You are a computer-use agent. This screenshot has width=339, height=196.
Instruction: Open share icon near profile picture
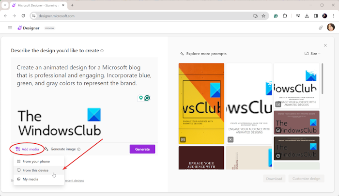[321, 28]
